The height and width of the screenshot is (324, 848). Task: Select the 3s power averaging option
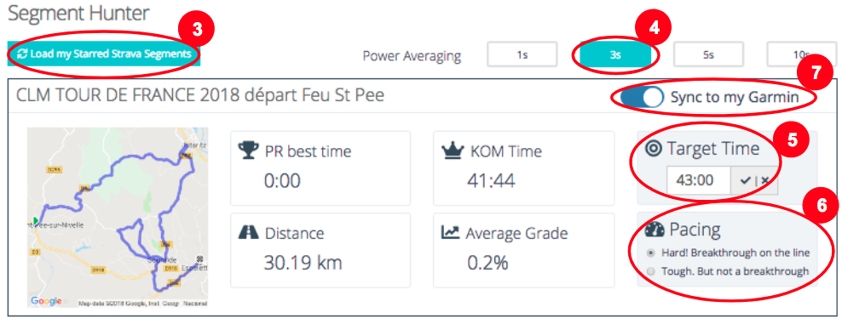point(615,54)
